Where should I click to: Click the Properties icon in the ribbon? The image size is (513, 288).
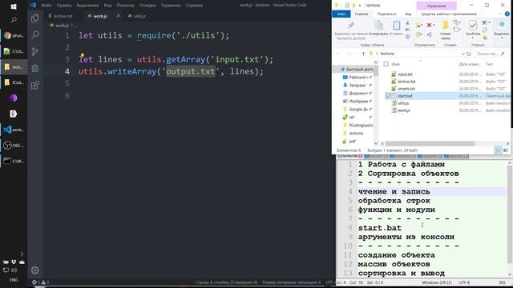tap(473, 26)
